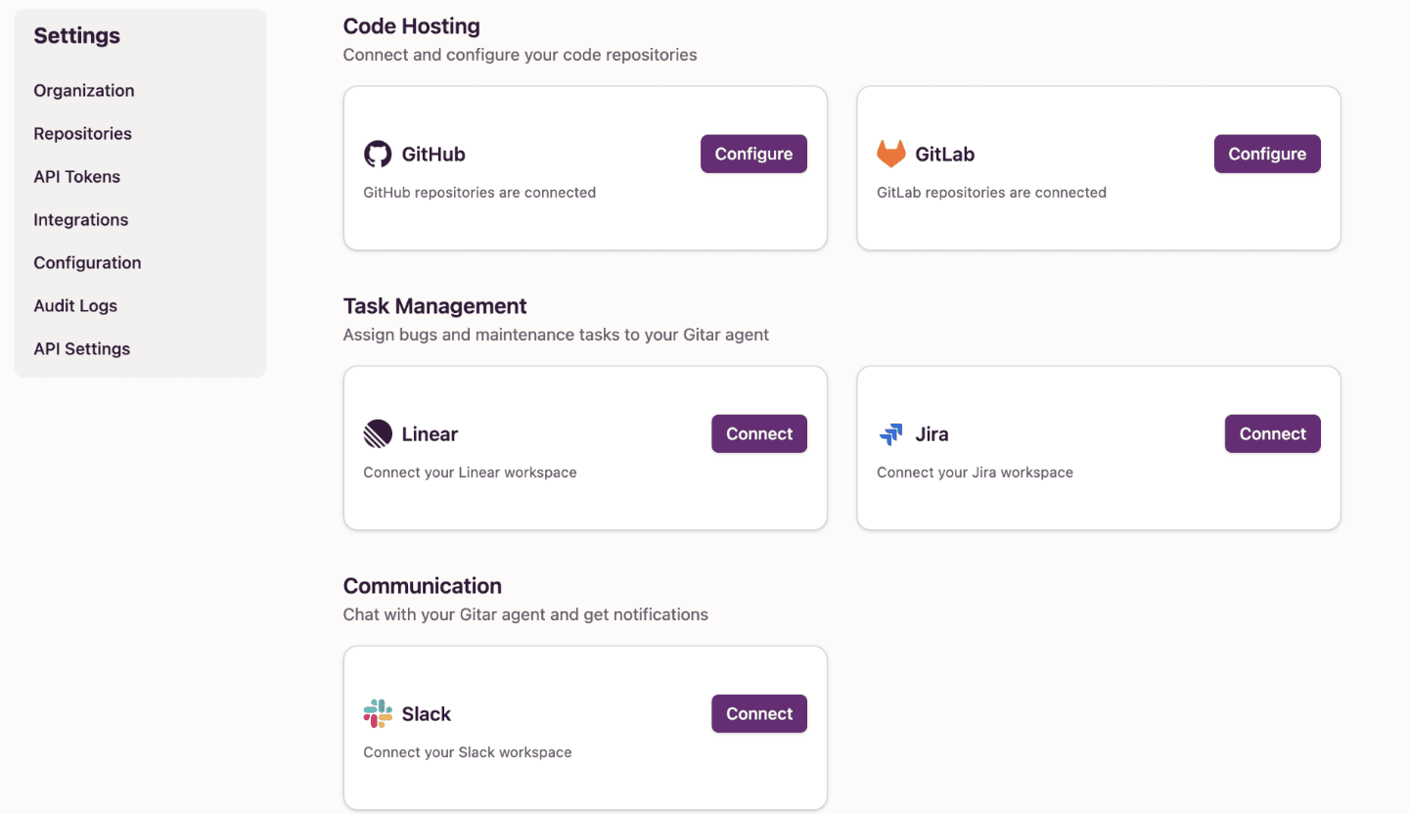This screenshot has width=1409, height=814.
Task: Open the Repositories section
Action: tap(82, 133)
